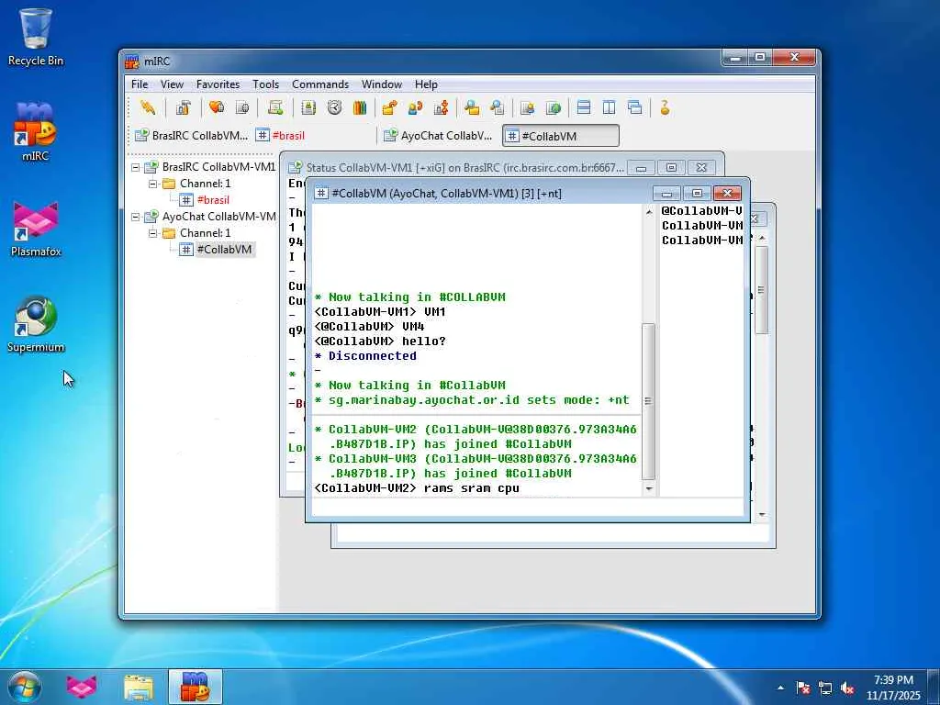
Task: Collapse the AyoChat CollabVM-VM tree node
Action: [x=136, y=217]
